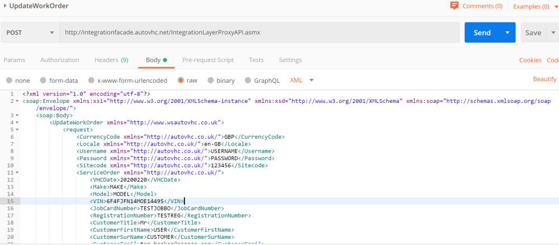Select the GraphQL body radio button

coord(248,81)
